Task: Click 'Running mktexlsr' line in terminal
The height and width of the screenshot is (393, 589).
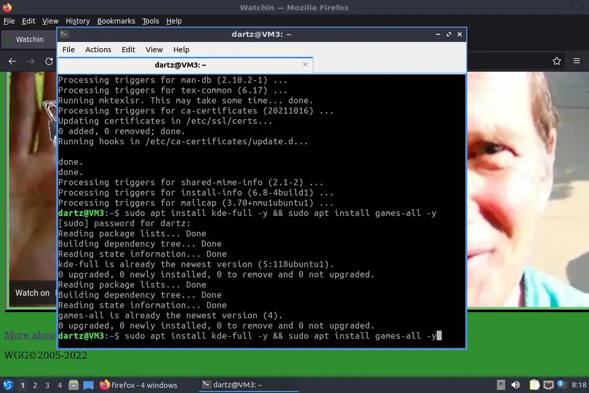Action: (x=186, y=101)
